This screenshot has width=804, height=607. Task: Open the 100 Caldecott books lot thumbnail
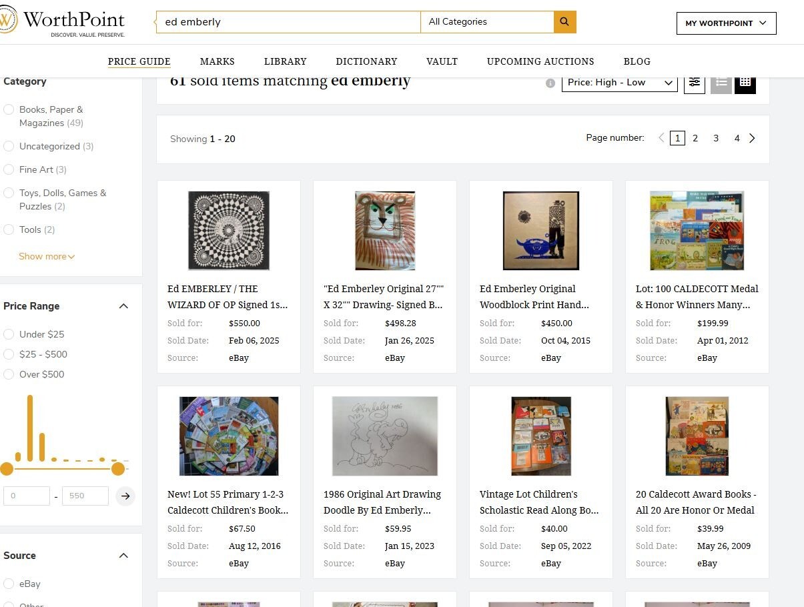click(x=697, y=231)
